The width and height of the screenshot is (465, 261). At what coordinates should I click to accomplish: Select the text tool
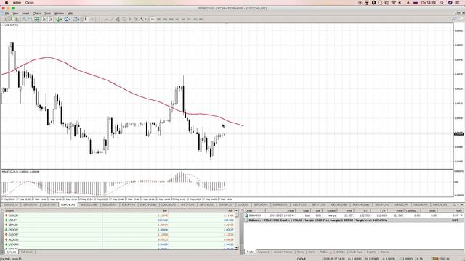(130, 20)
